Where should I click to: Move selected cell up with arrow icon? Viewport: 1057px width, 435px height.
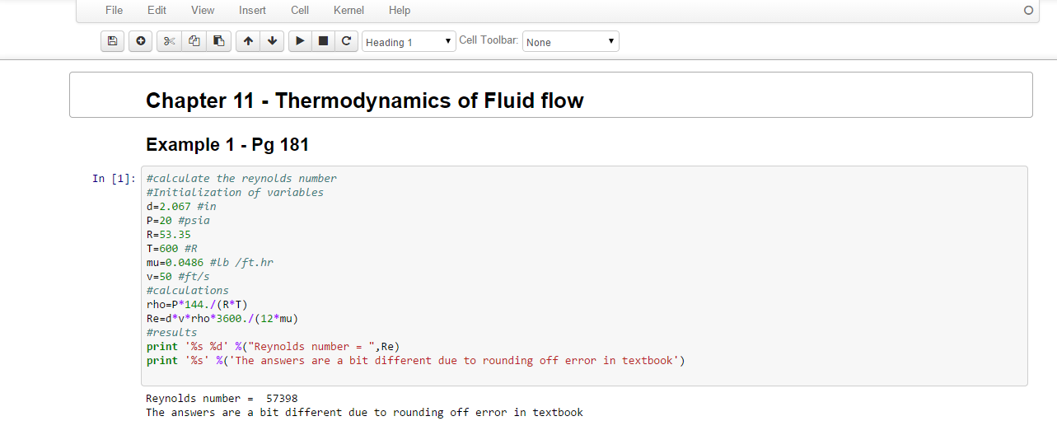(x=248, y=41)
